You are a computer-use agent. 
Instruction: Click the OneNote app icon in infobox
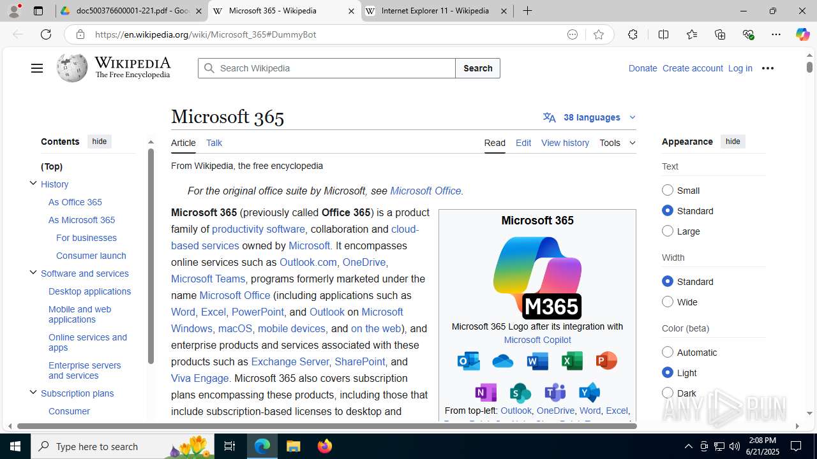486,392
